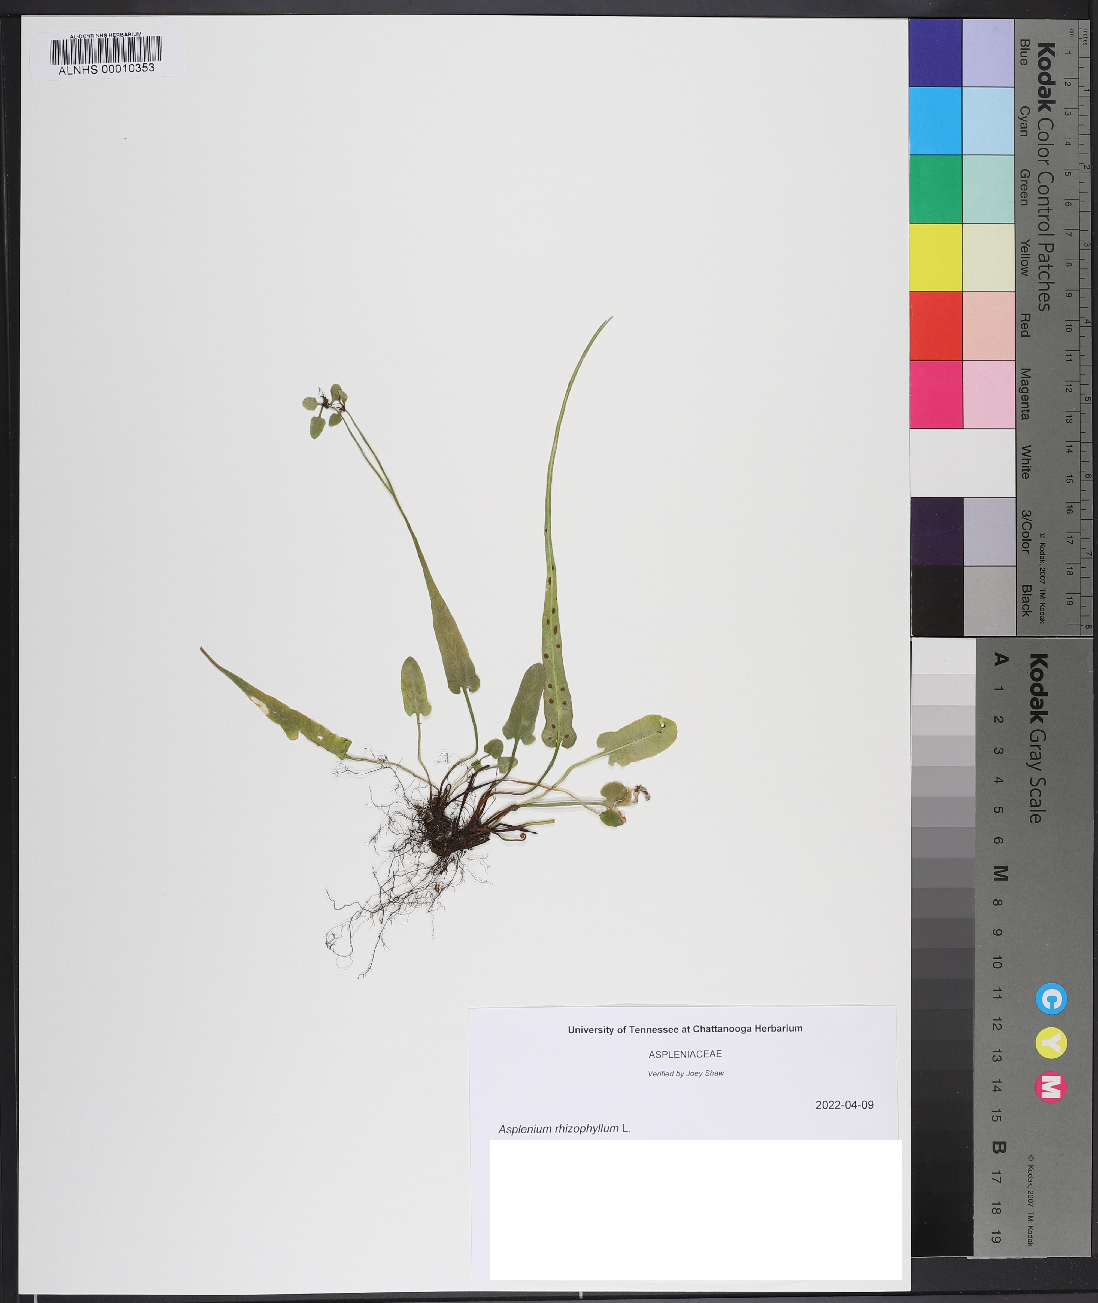Pick the pale yellow tint patch

[988, 258]
